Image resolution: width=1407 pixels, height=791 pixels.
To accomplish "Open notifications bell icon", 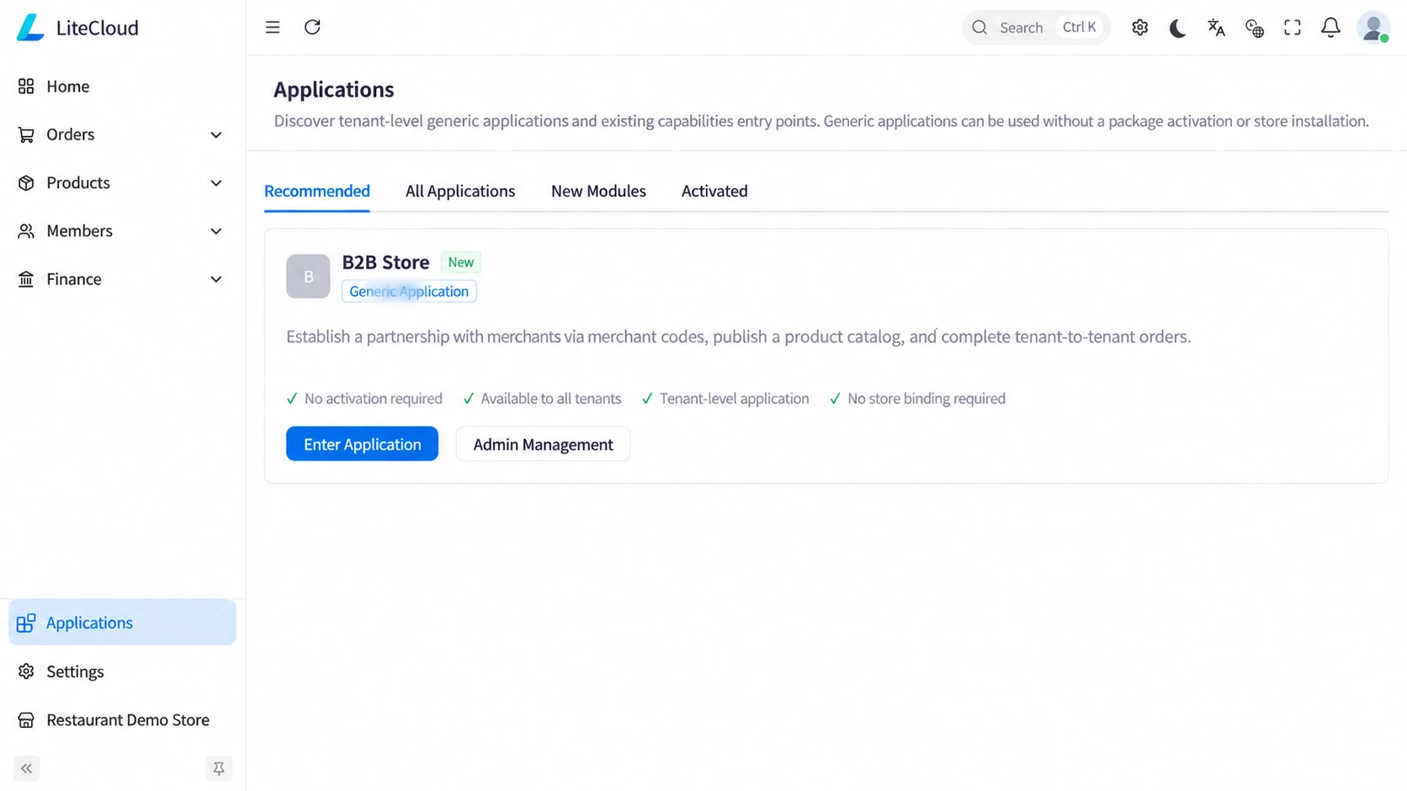I will [1330, 28].
